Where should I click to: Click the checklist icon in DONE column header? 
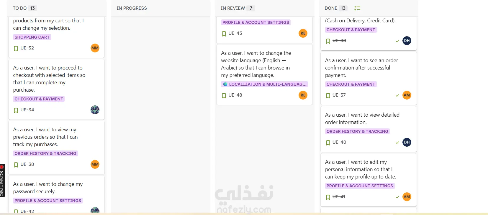click(357, 8)
